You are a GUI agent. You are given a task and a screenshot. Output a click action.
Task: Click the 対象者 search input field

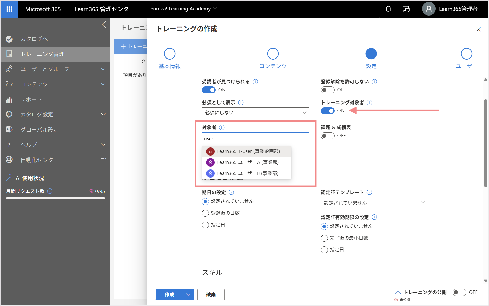(256, 138)
